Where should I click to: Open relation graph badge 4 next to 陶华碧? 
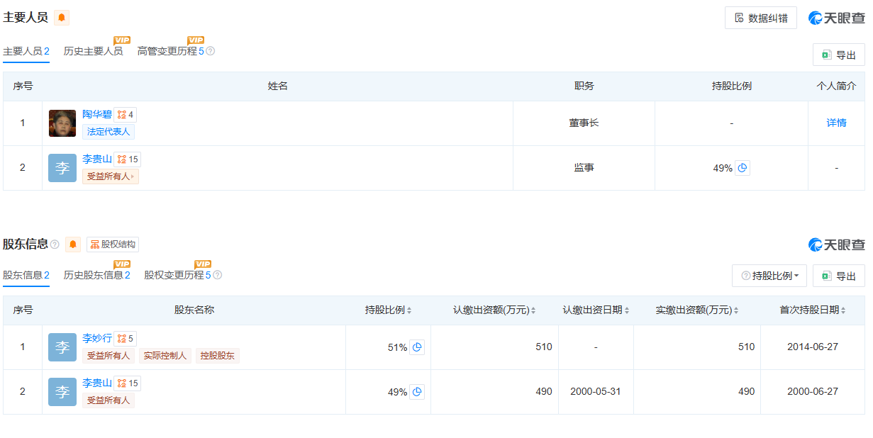tap(125, 115)
